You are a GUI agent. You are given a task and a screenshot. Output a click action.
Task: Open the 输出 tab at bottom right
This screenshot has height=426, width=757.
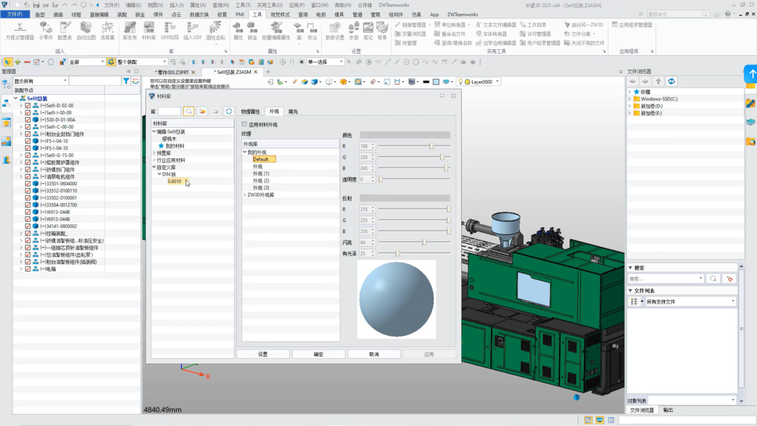pos(668,410)
